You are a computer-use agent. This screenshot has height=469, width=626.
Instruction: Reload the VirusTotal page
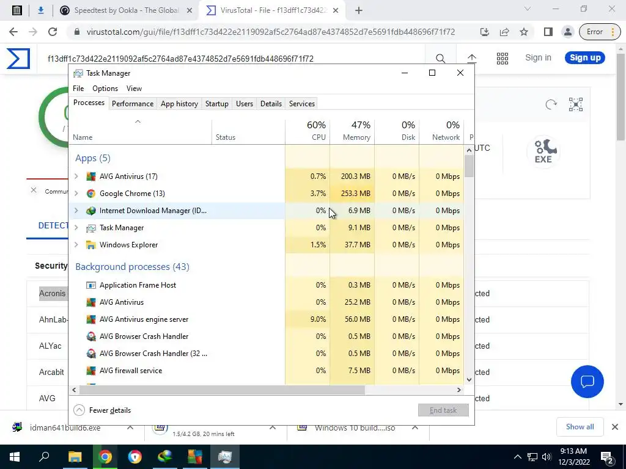[x=53, y=32]
